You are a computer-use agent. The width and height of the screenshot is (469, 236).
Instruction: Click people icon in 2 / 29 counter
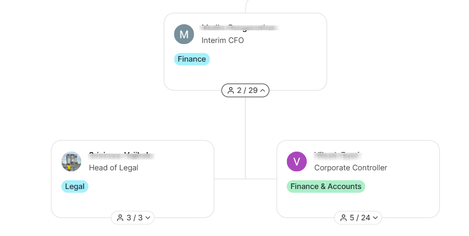click(x=231, y=90)
